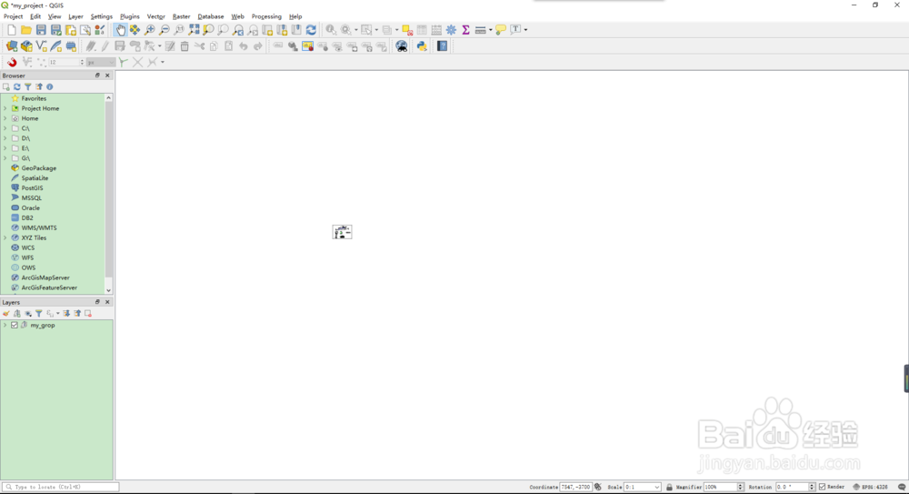This screenshot has width=909, height=494.
Task: Click the Browser panel vertical scrollbar
Action: [x=108, y=195]
